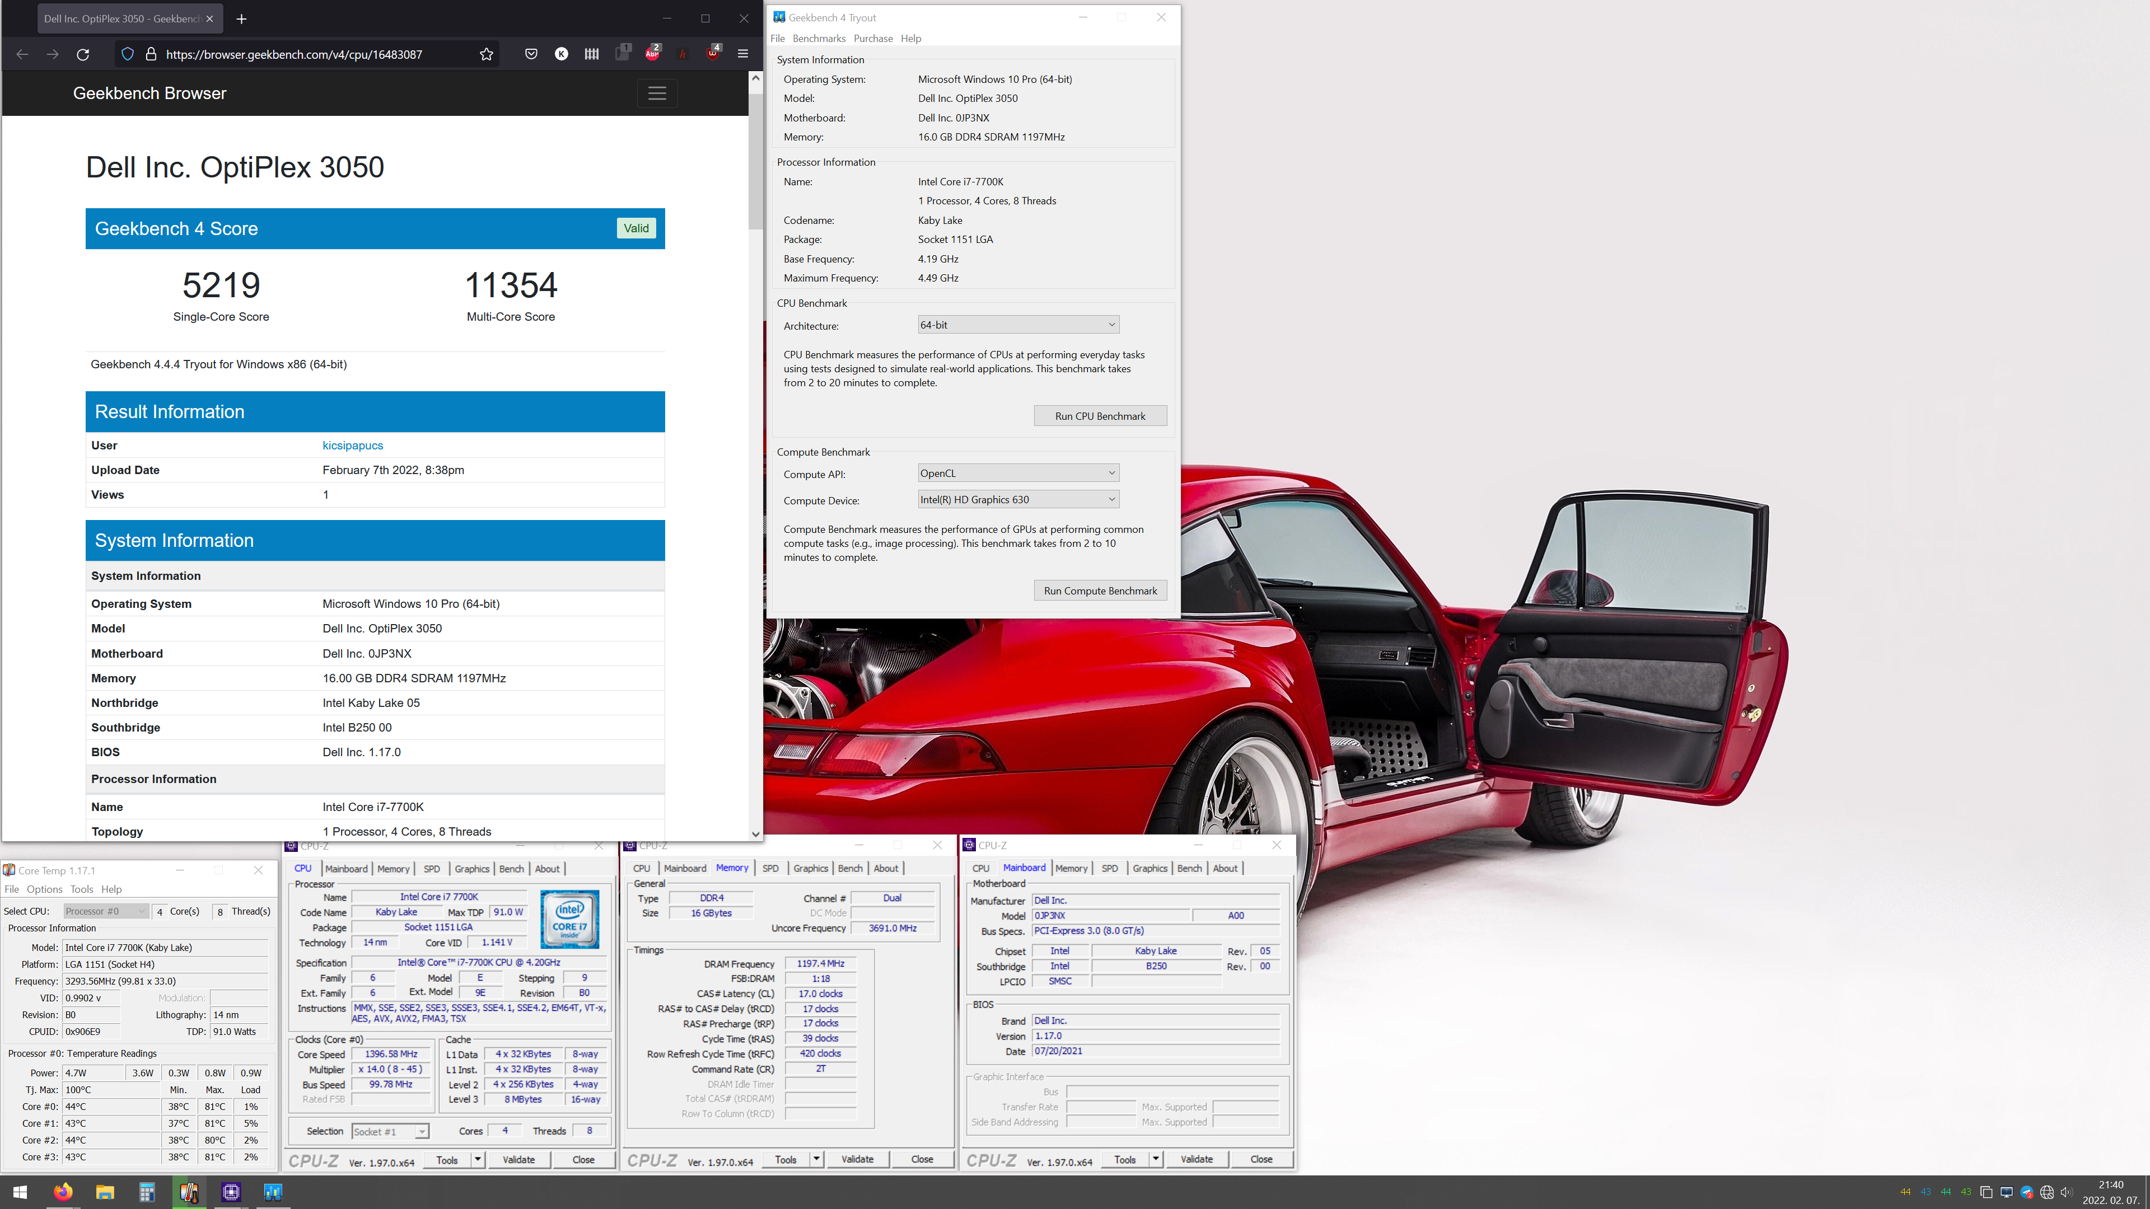This screenshot has height=1209, width=2150.
Task: Click Geekbench Browser header logo link
Action: 149,93
